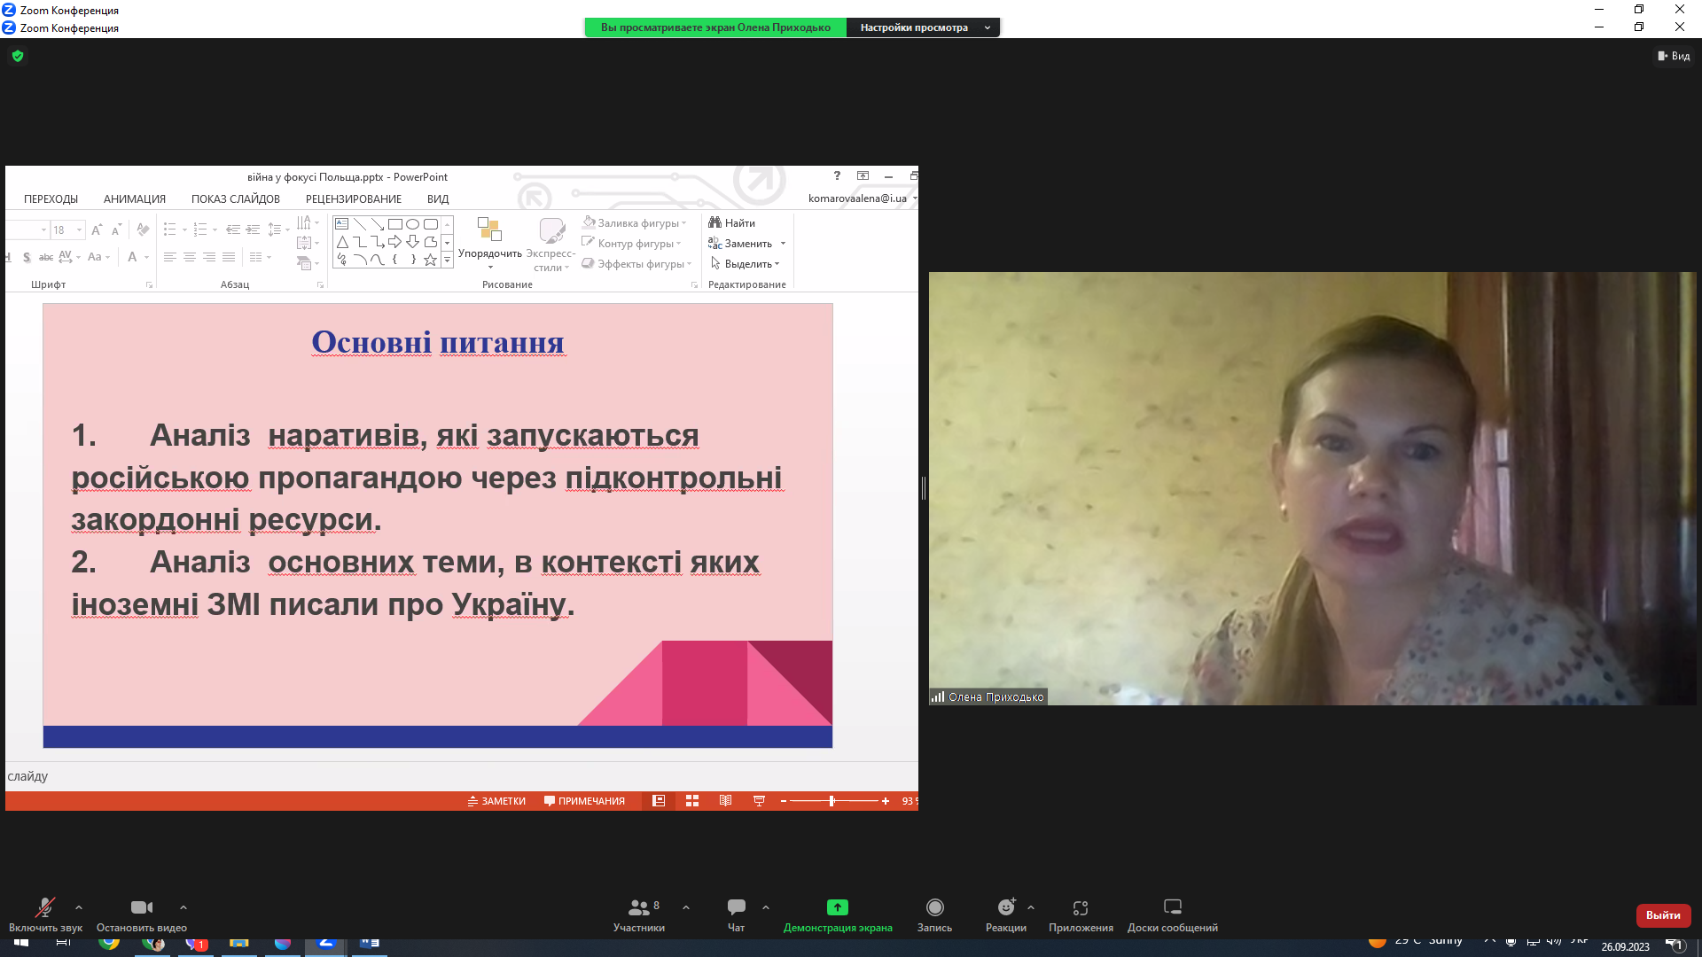
Task: Open Выделить select dropdown
Action: 744,264
